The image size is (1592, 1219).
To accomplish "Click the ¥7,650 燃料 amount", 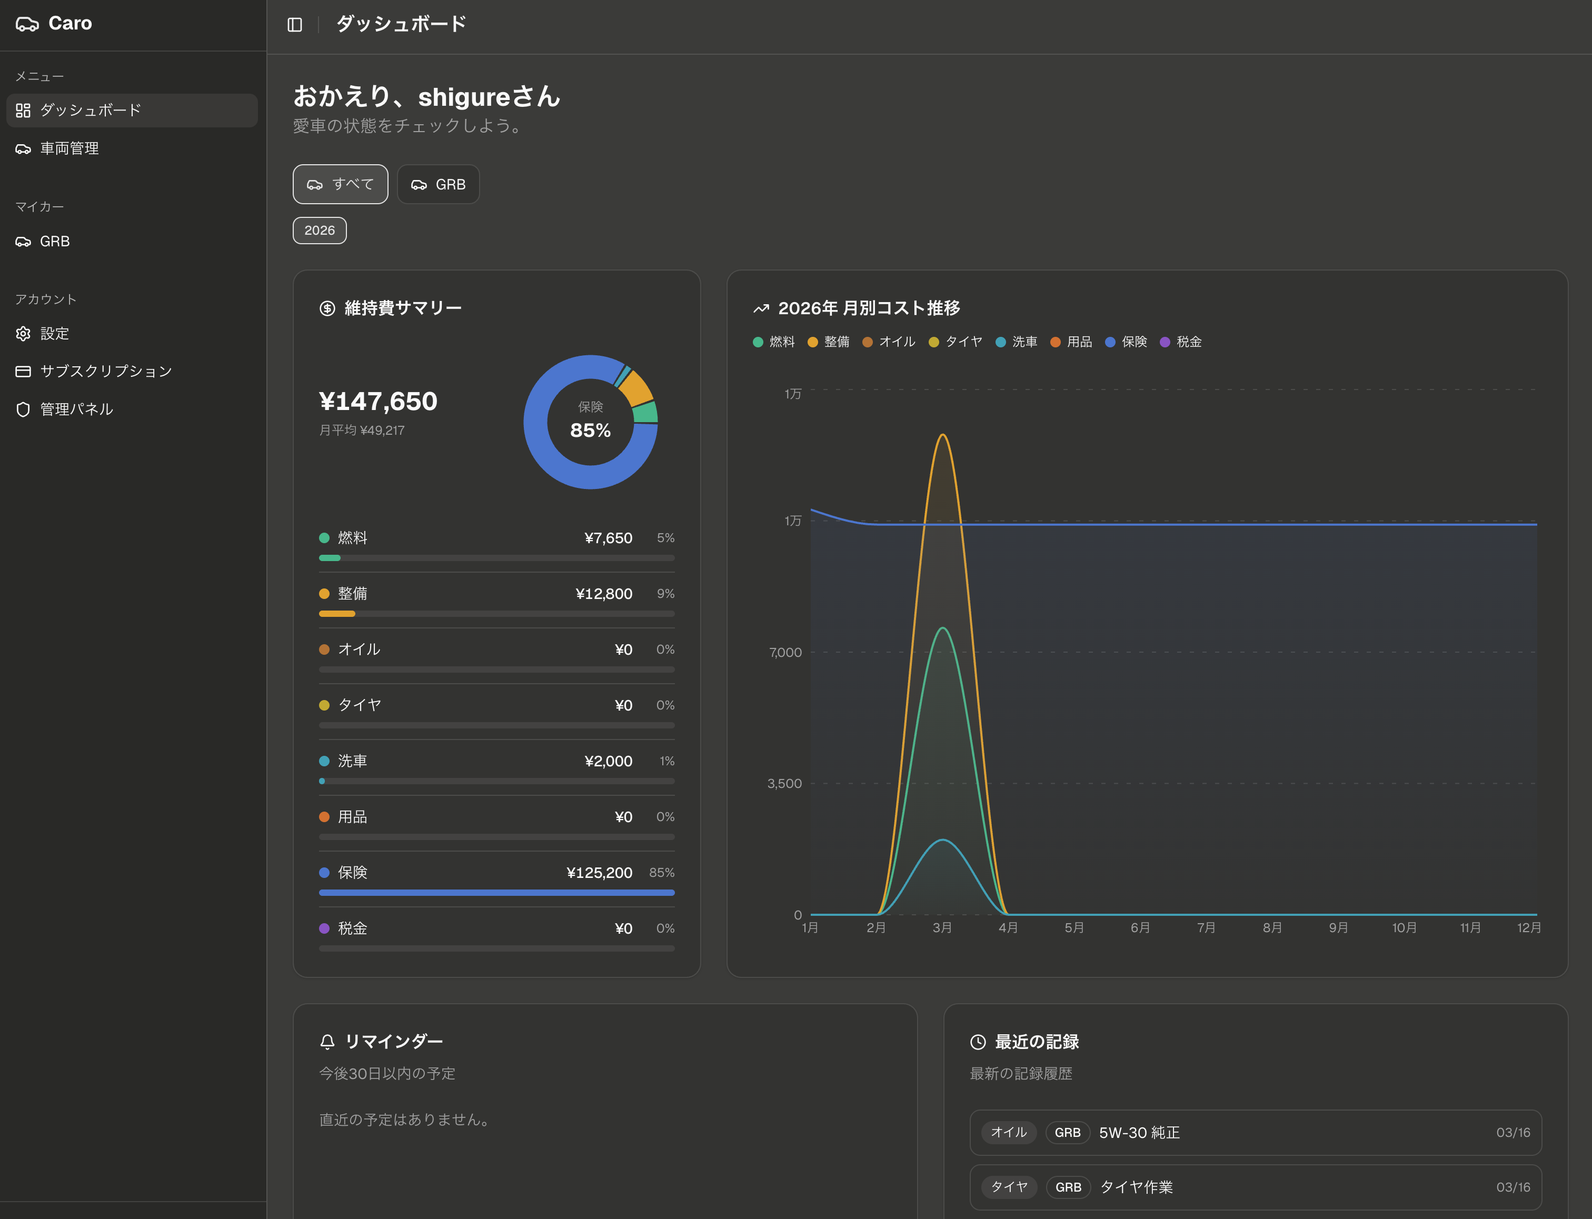I will coord(608,538).
